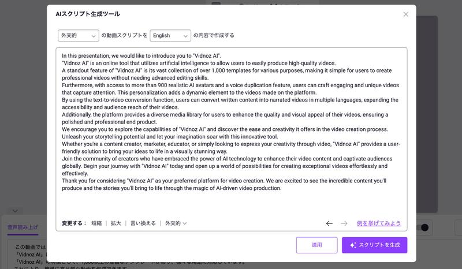Open the 外交的 change-tone dropdown below script
462x269 pixels.
click(176, 223)
